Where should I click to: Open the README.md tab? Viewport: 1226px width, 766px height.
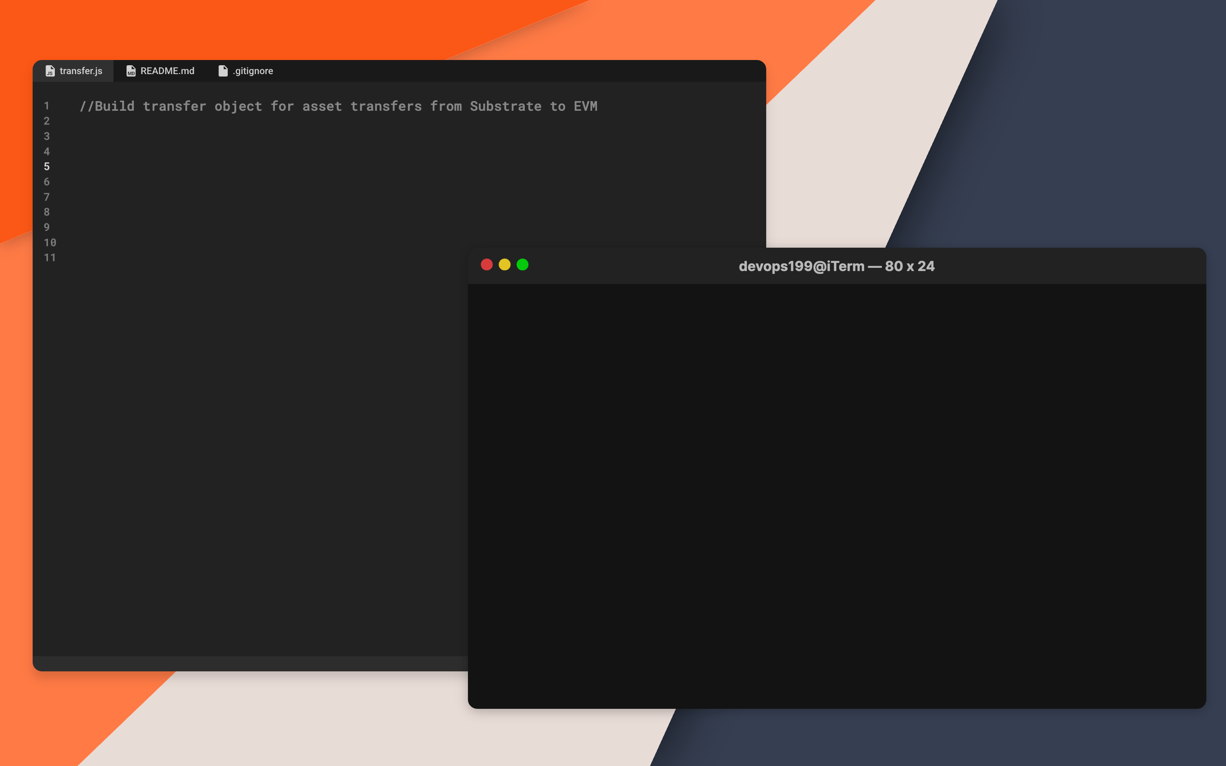(x=167, y=71)
